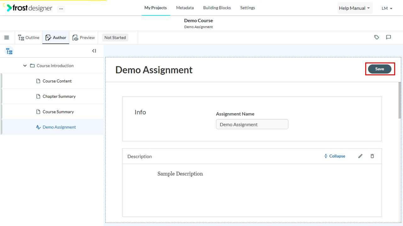
Task: Click the Assignment Name input field
Action: point(252,124)
